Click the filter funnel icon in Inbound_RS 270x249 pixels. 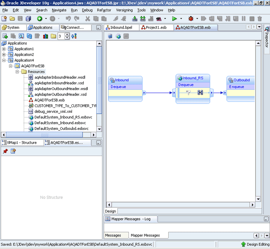click(x=189, y=93)
